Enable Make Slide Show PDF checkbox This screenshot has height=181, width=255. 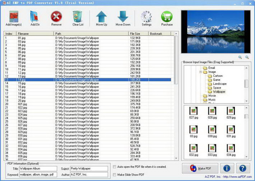[115, 175]
